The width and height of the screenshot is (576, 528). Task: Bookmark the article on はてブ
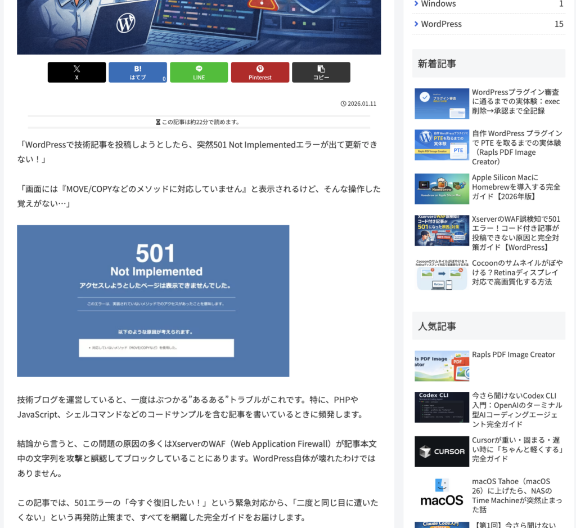point(138,72)
